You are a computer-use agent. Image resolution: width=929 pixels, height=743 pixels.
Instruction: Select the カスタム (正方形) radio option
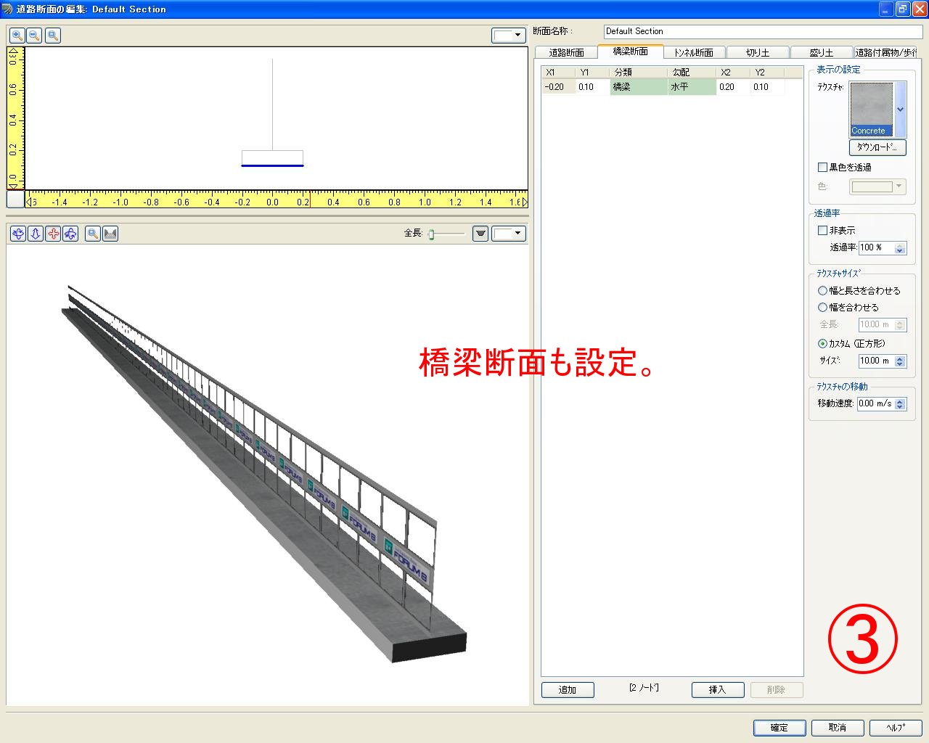tap(822, 343)
